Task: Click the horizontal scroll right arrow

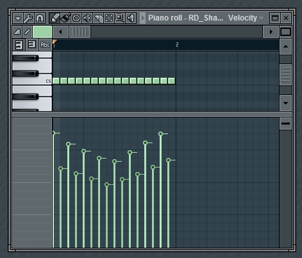Action: [271, 32]
